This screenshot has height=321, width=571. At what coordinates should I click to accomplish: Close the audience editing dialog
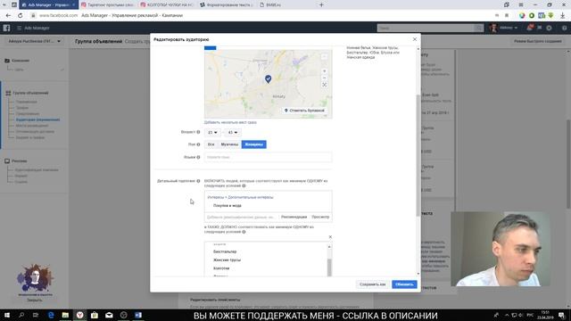pos(414,39)
